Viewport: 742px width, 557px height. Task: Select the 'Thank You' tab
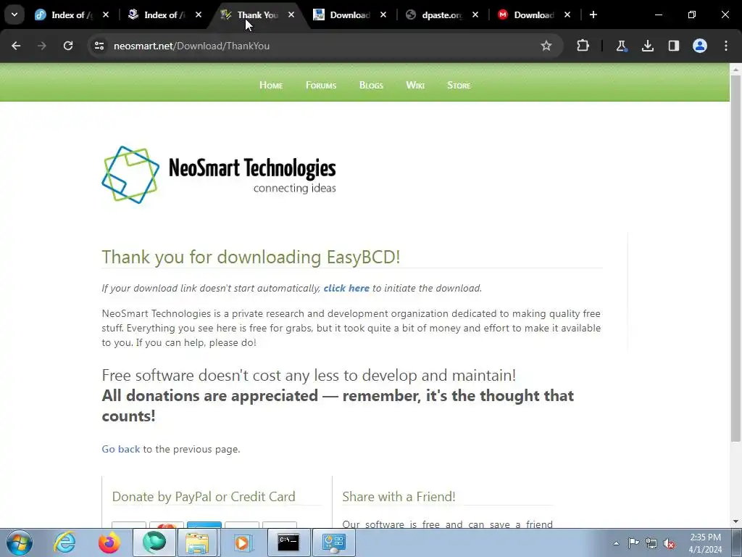coord(258,15)
